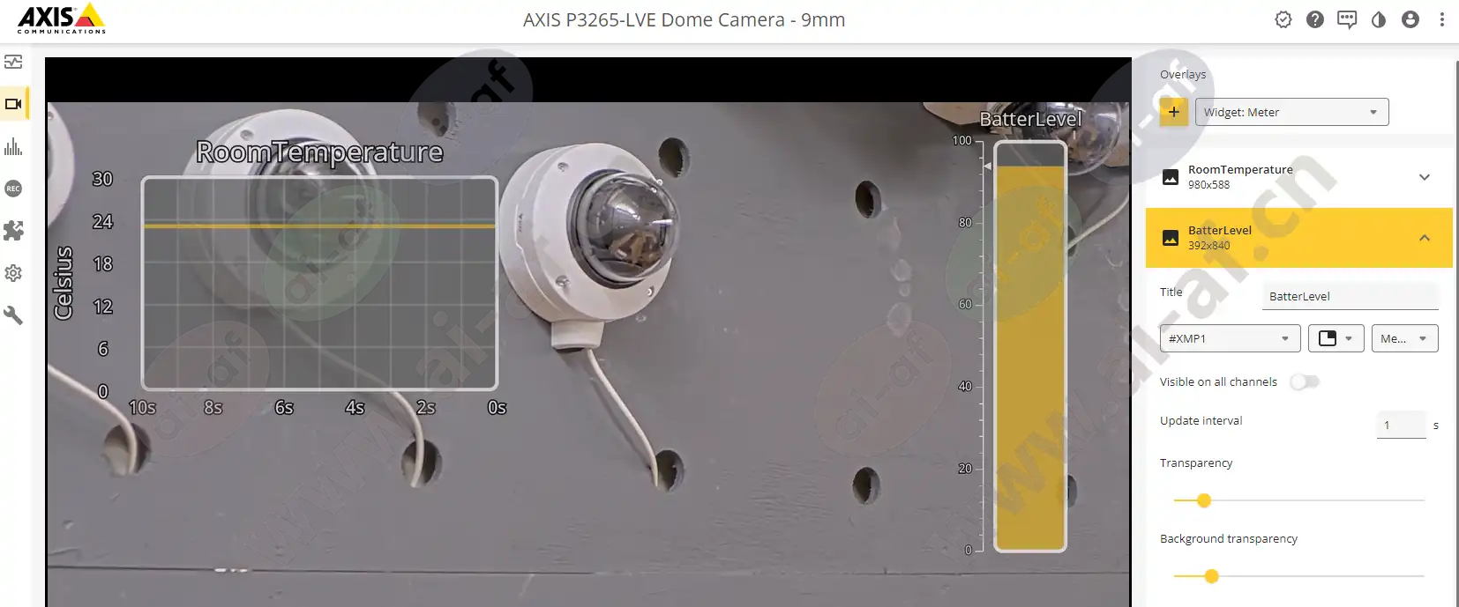Image resolution: width=1459 pixels, height=607 pixels.
Task: Open the three-dot more menu
Action: click(x=1442, y=19)
